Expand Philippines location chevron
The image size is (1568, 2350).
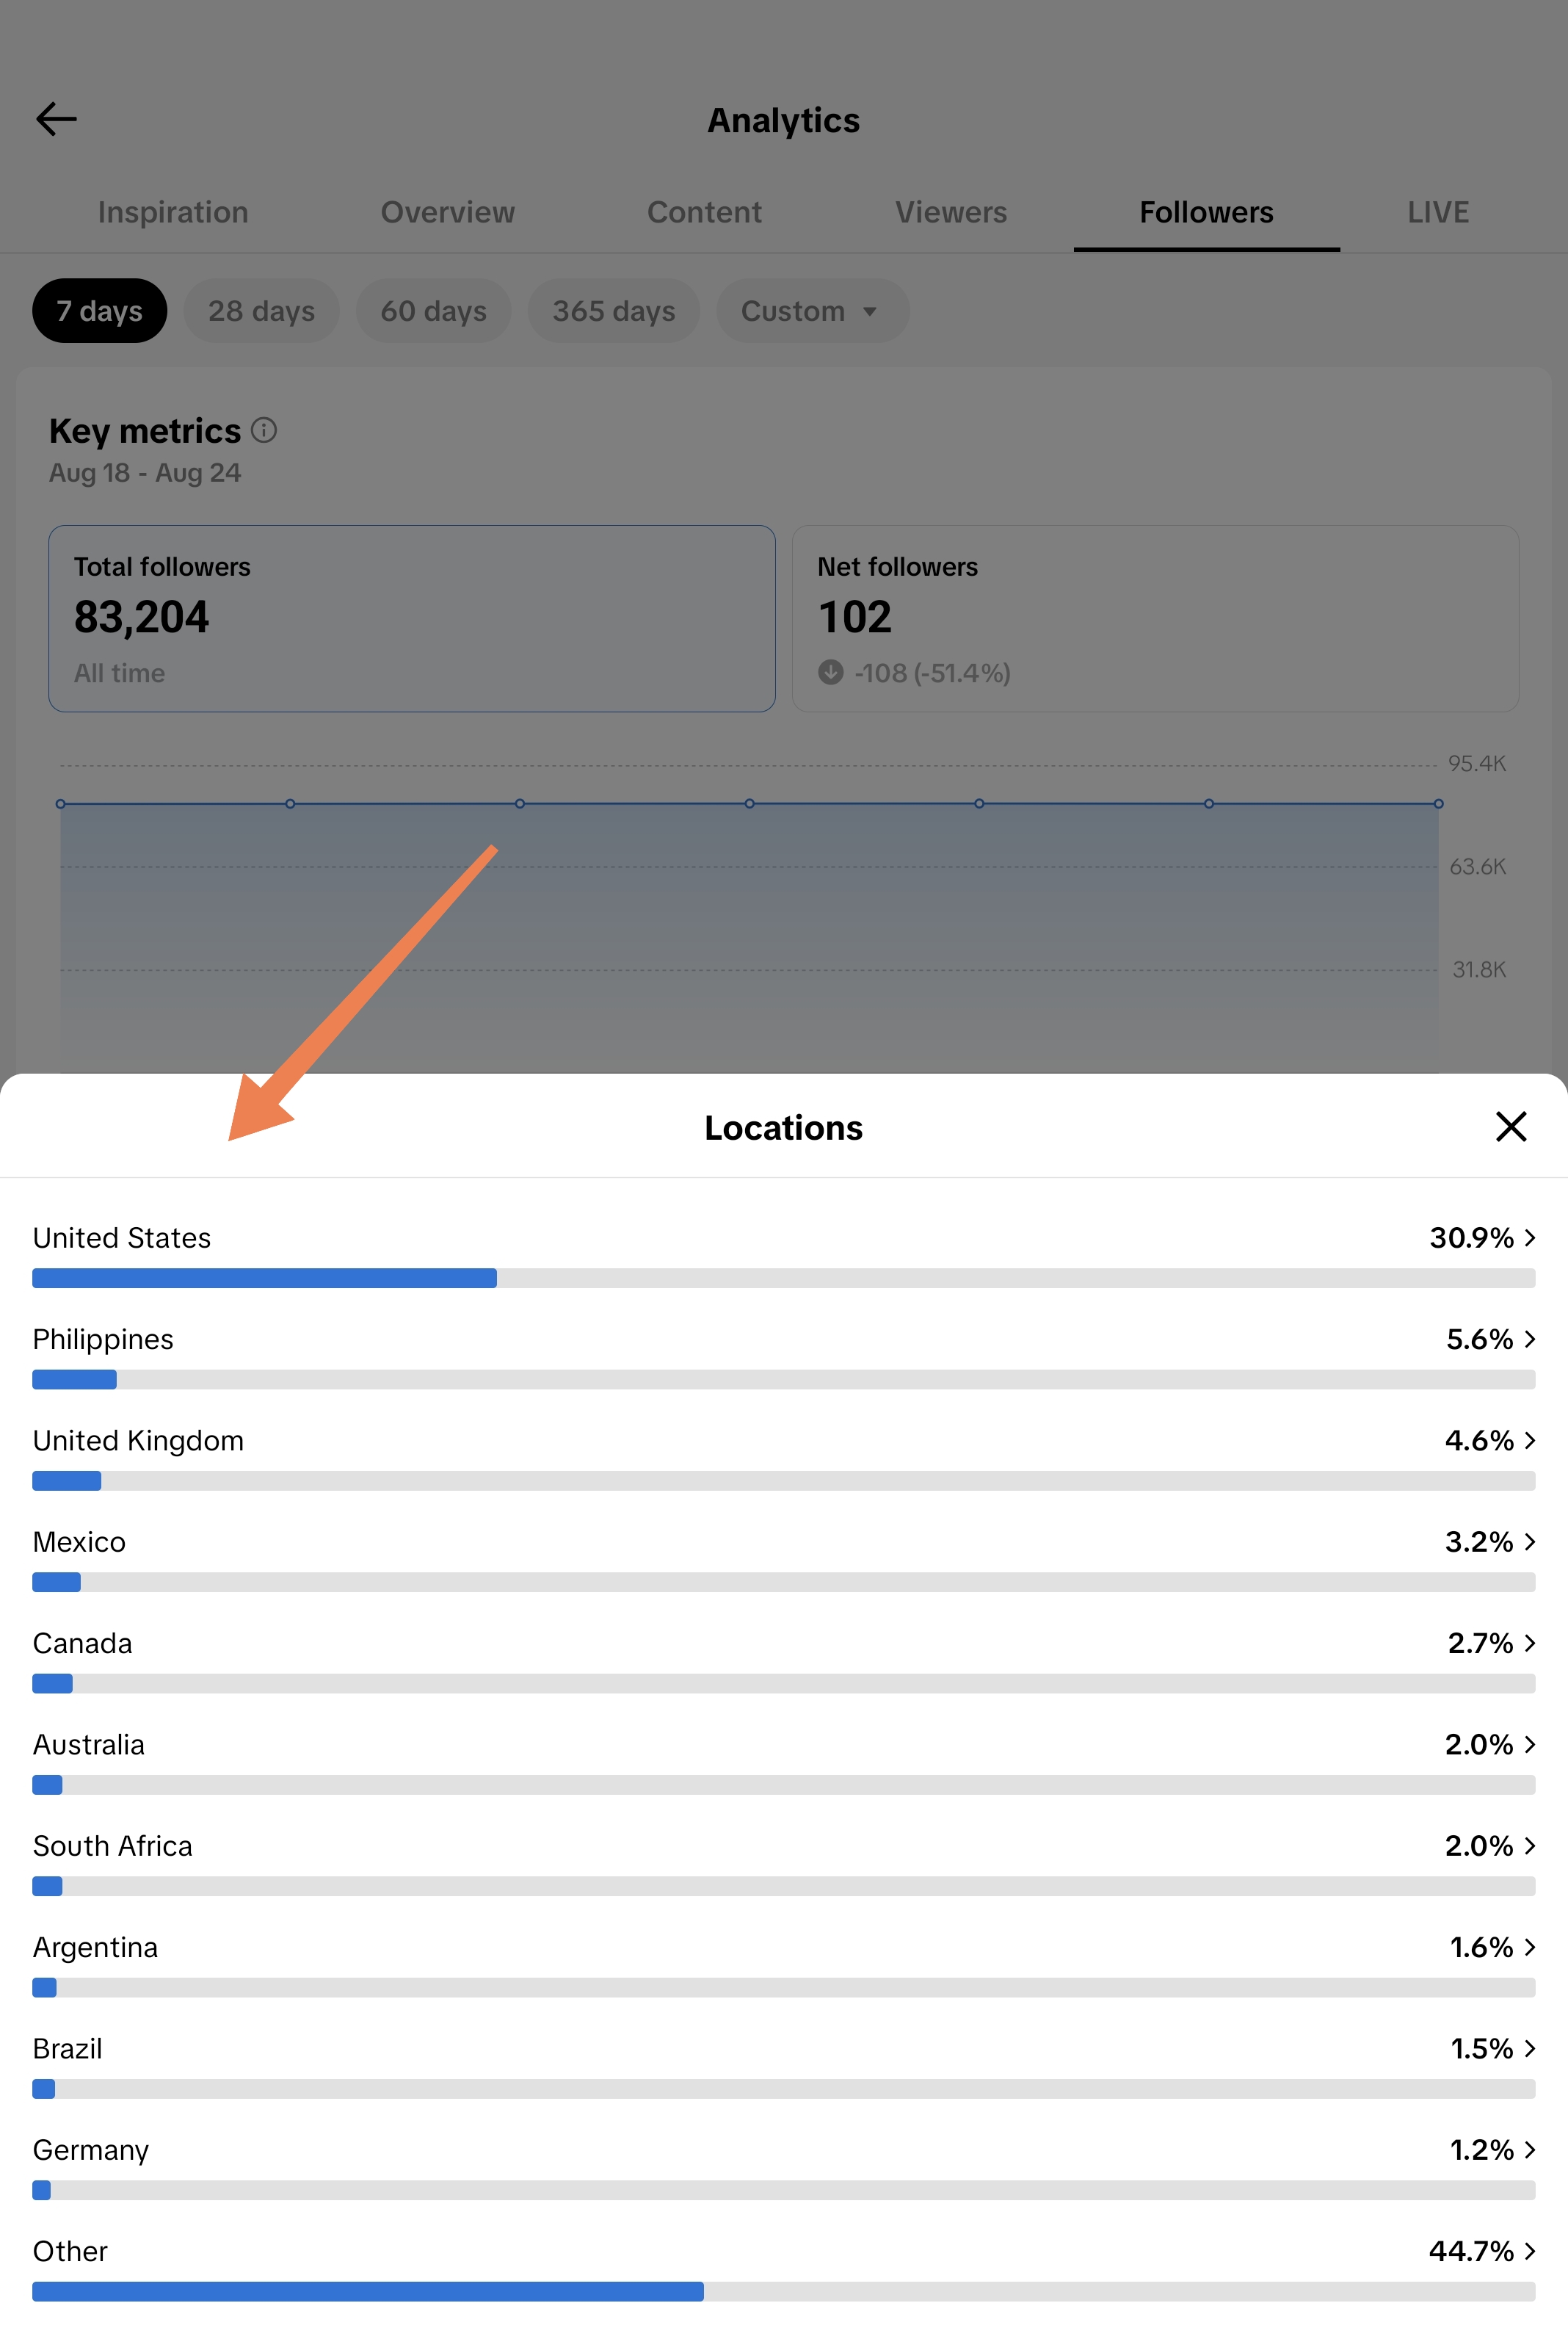(x=1529, y=1339)
